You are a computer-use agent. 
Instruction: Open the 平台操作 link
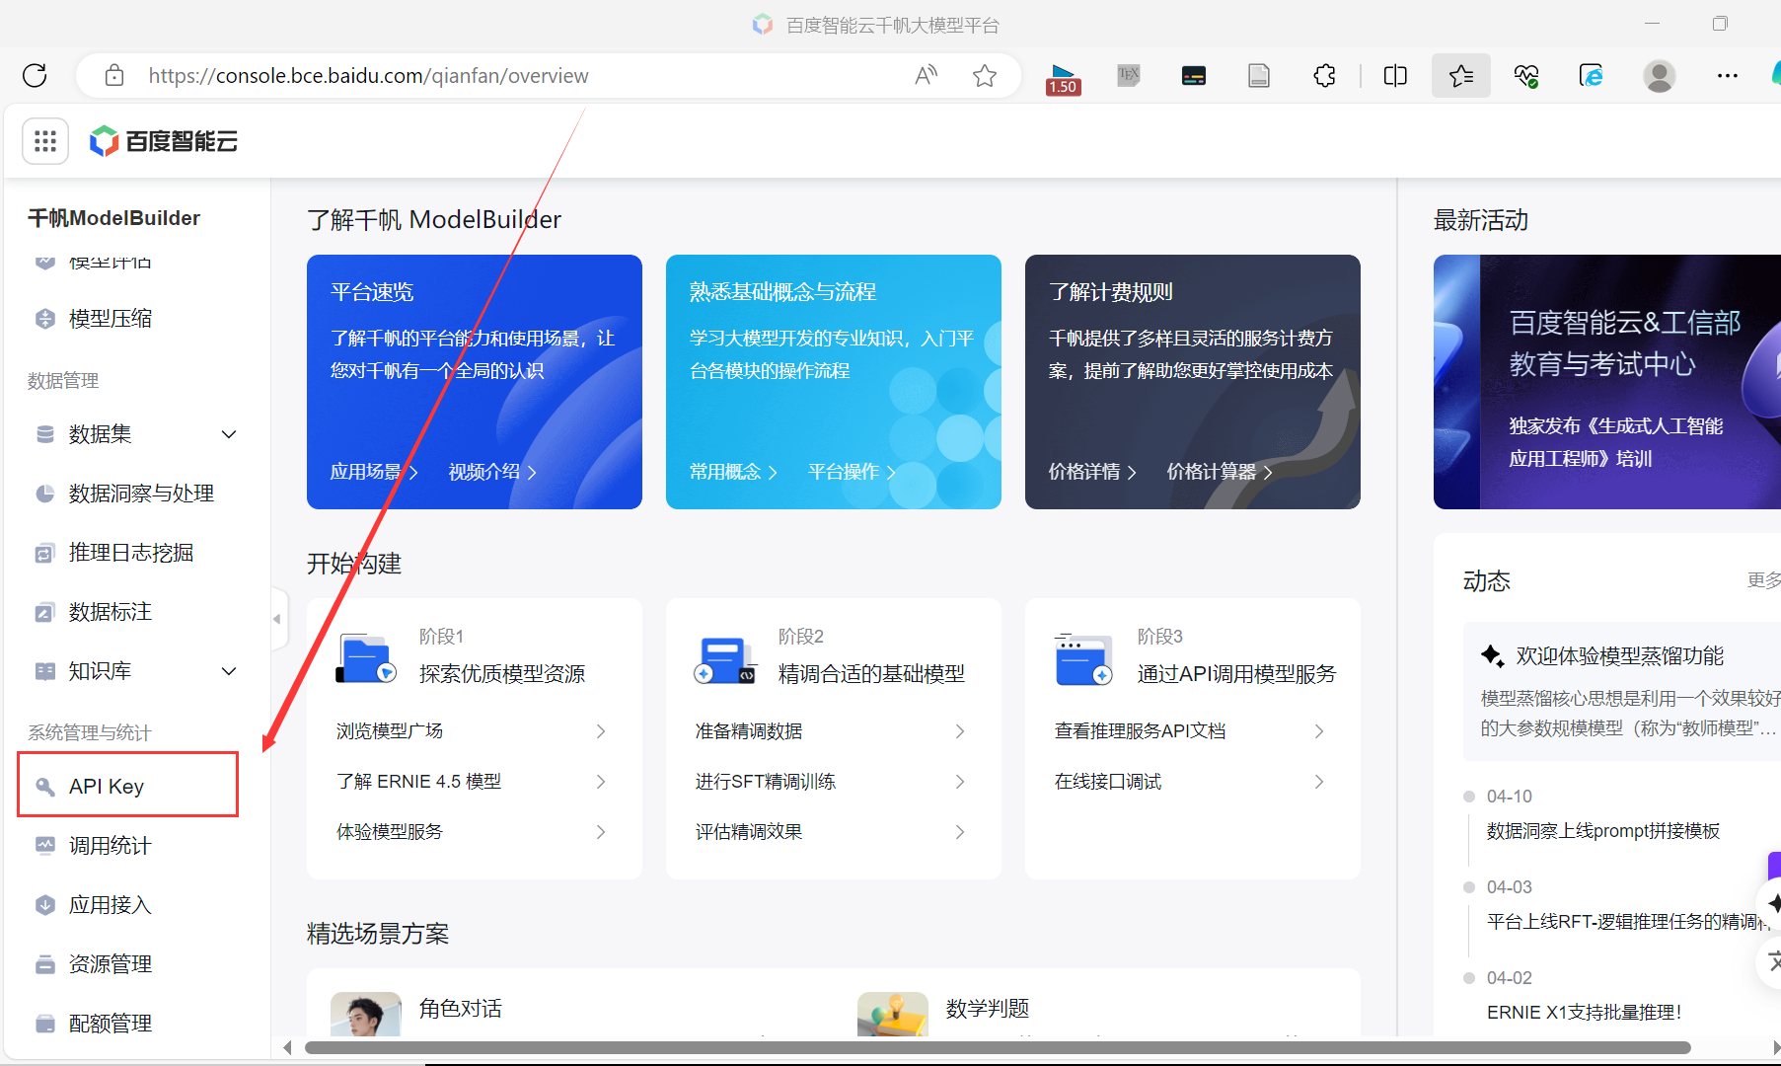tap(852, 472)
